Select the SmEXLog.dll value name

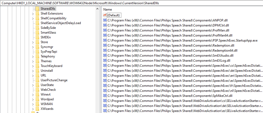[169, 60]
